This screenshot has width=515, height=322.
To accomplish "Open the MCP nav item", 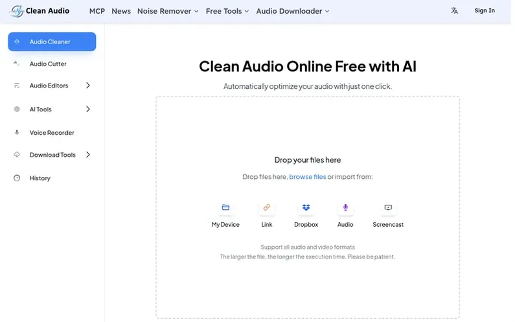I will tap(97, 11).
